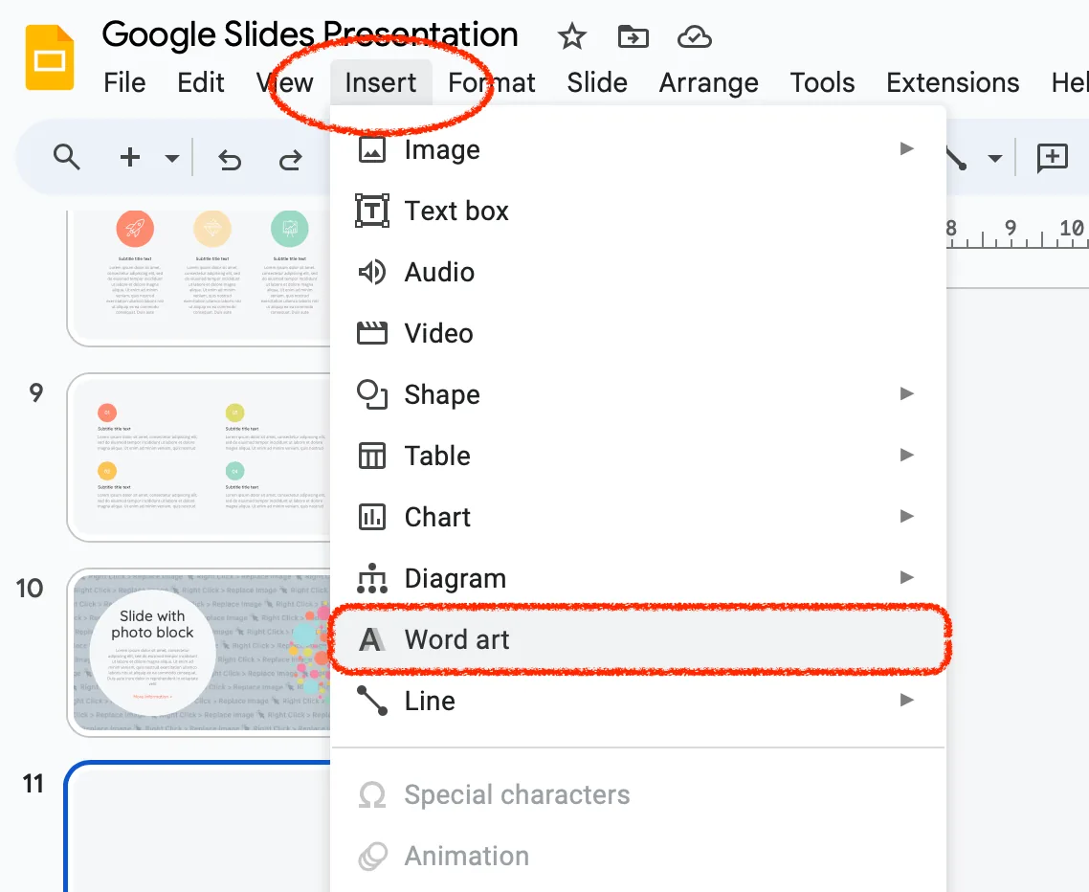Click the add comment toolbar icon
The image size is (1089, 892).
coord(1053,158)
